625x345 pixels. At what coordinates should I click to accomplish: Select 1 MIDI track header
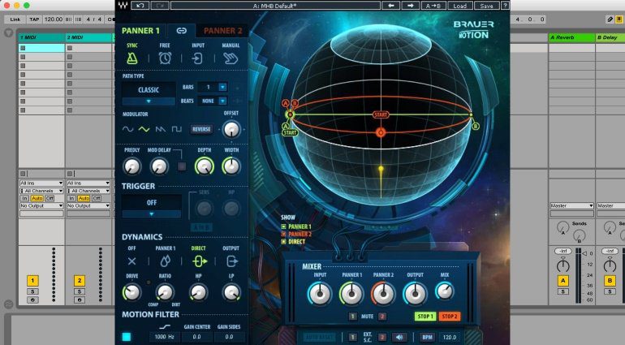point(41,37)
